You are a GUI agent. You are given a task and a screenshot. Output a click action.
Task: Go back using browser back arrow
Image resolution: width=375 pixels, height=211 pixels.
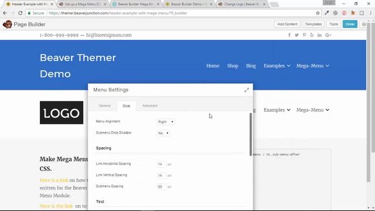pyautogui.click(x=5, y=13)
